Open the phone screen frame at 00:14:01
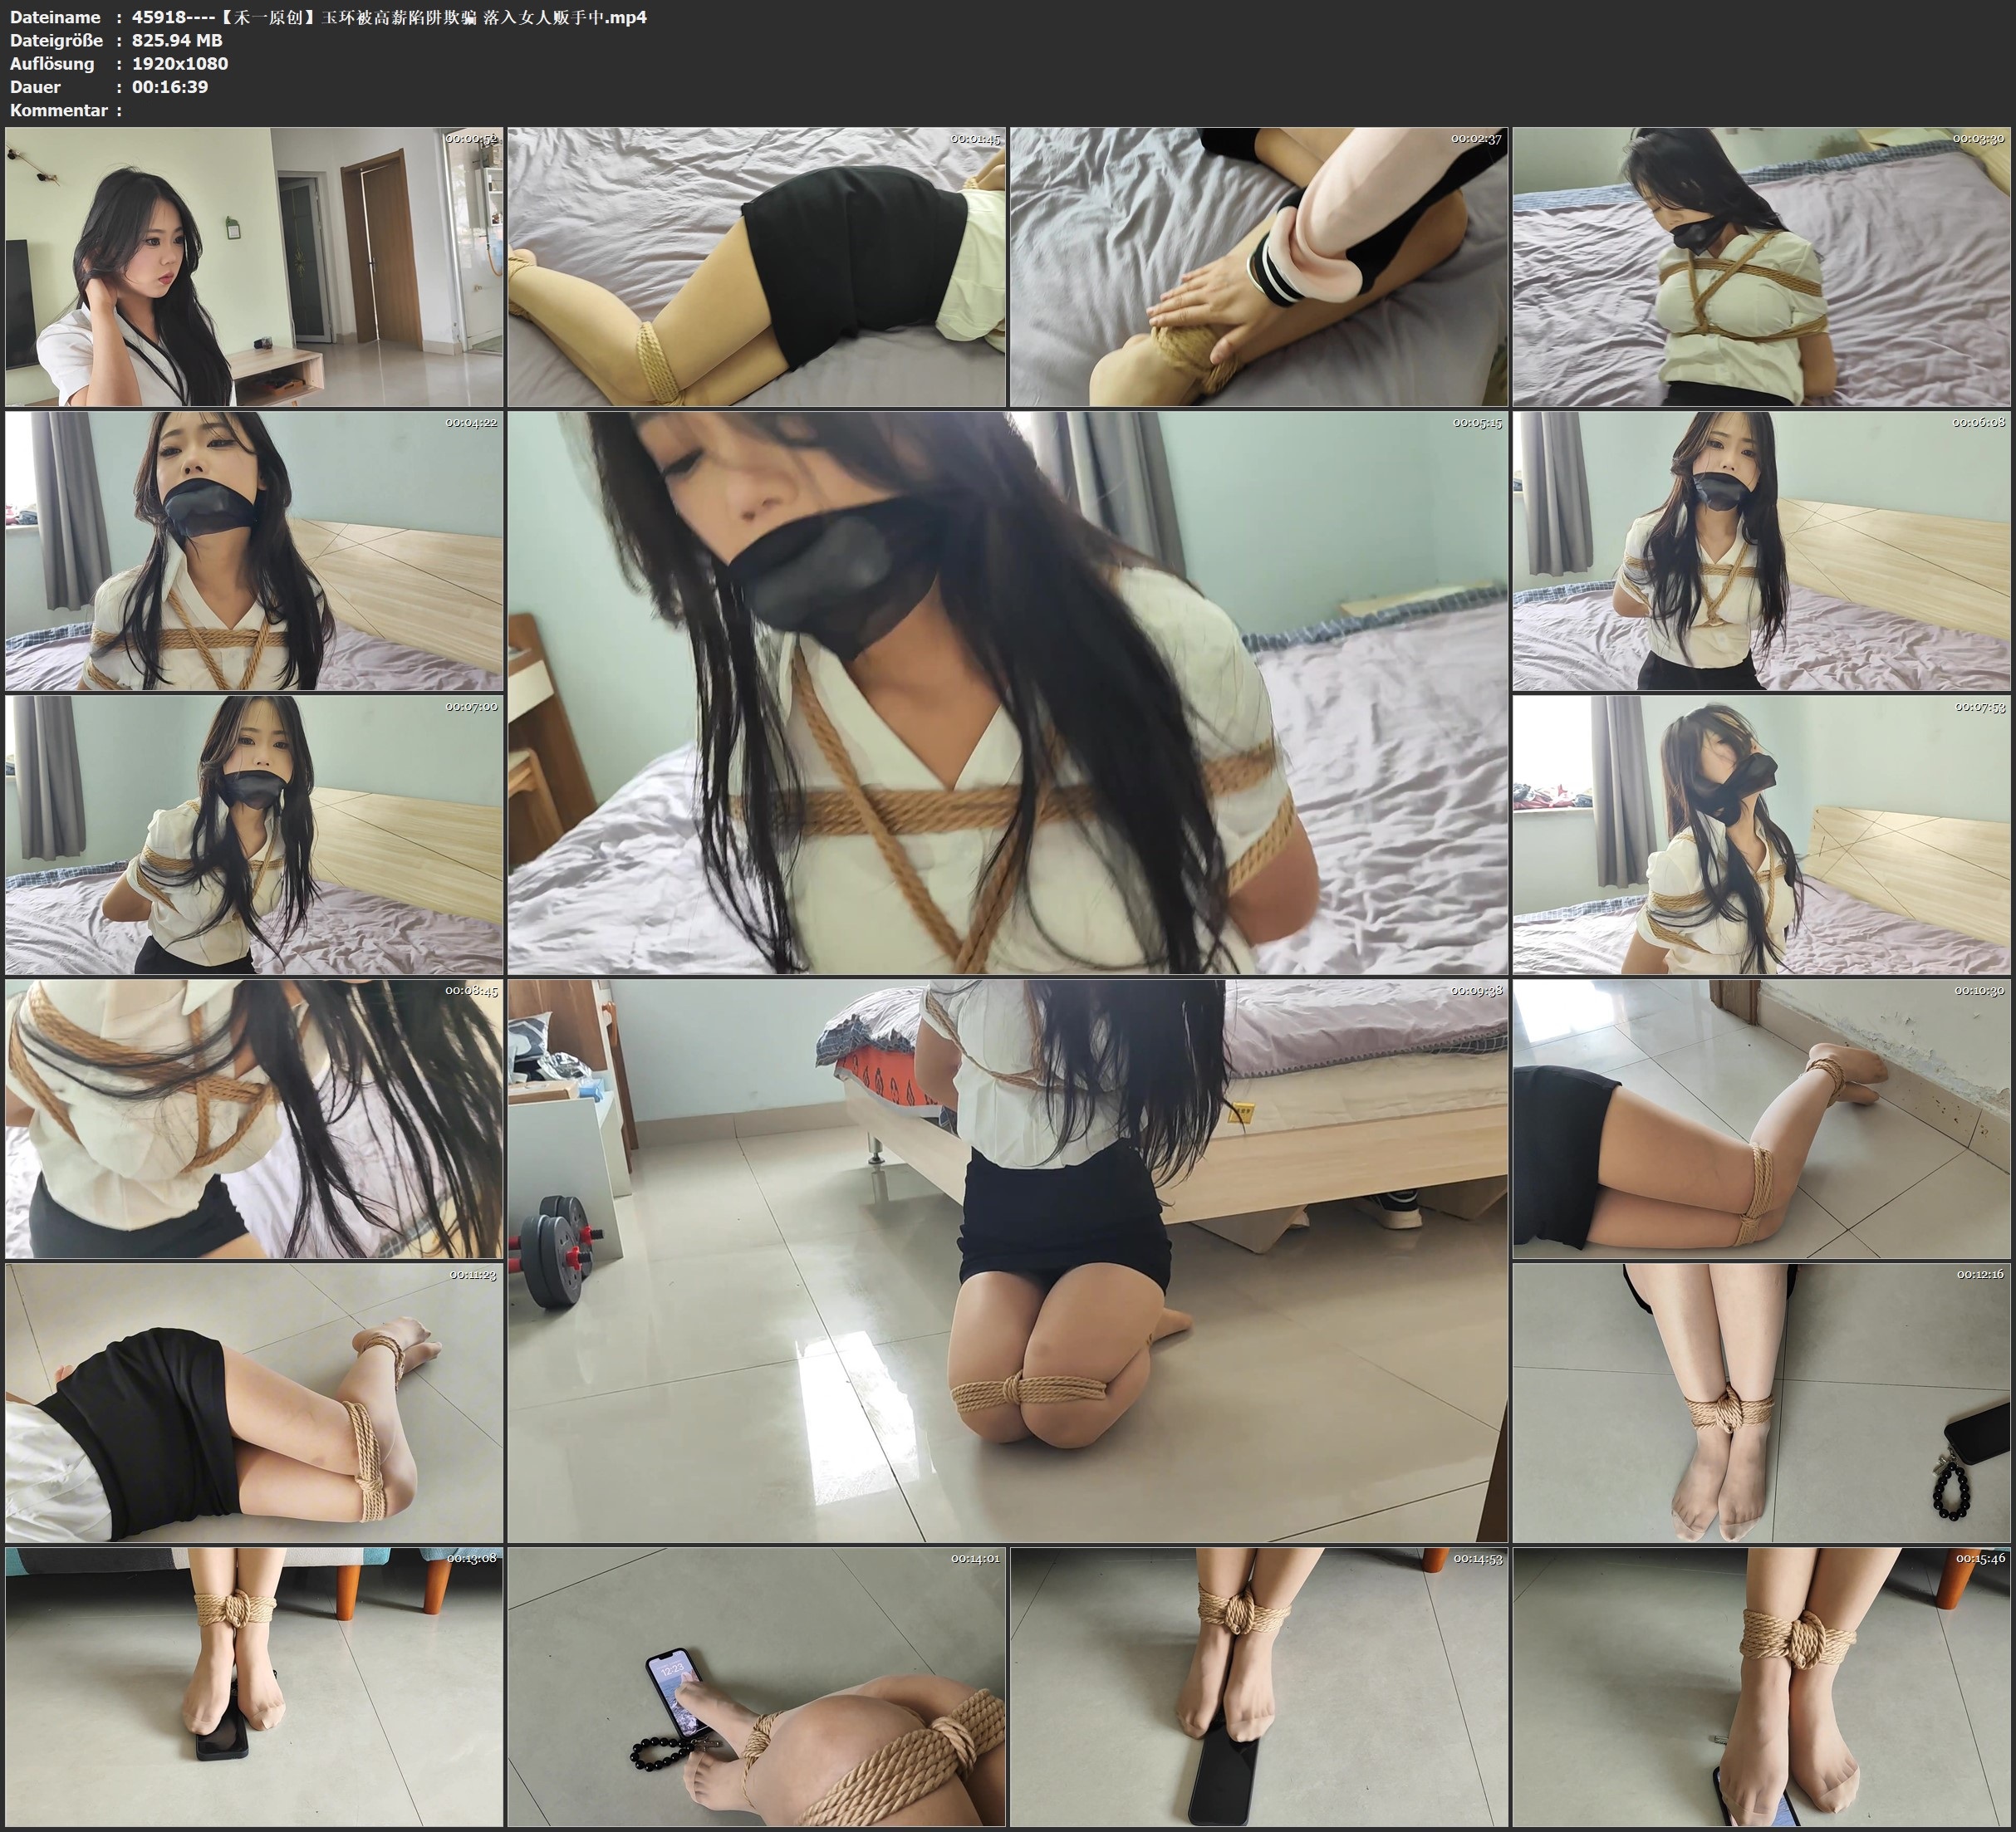Image resolution: width=2016 pixels, height=1832 pixels. [x=756, y=1687]
